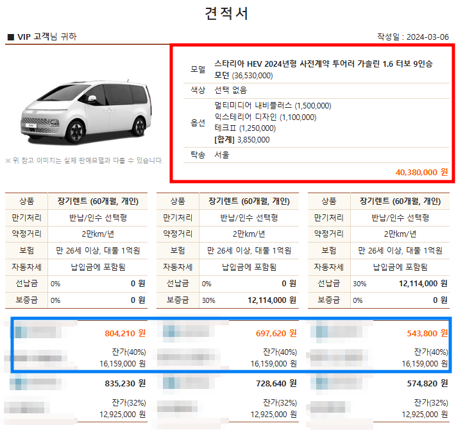The height and width of the screenshot is (430, 456).
Task: Click the 옵션 row label
Action: pos(198,123)
